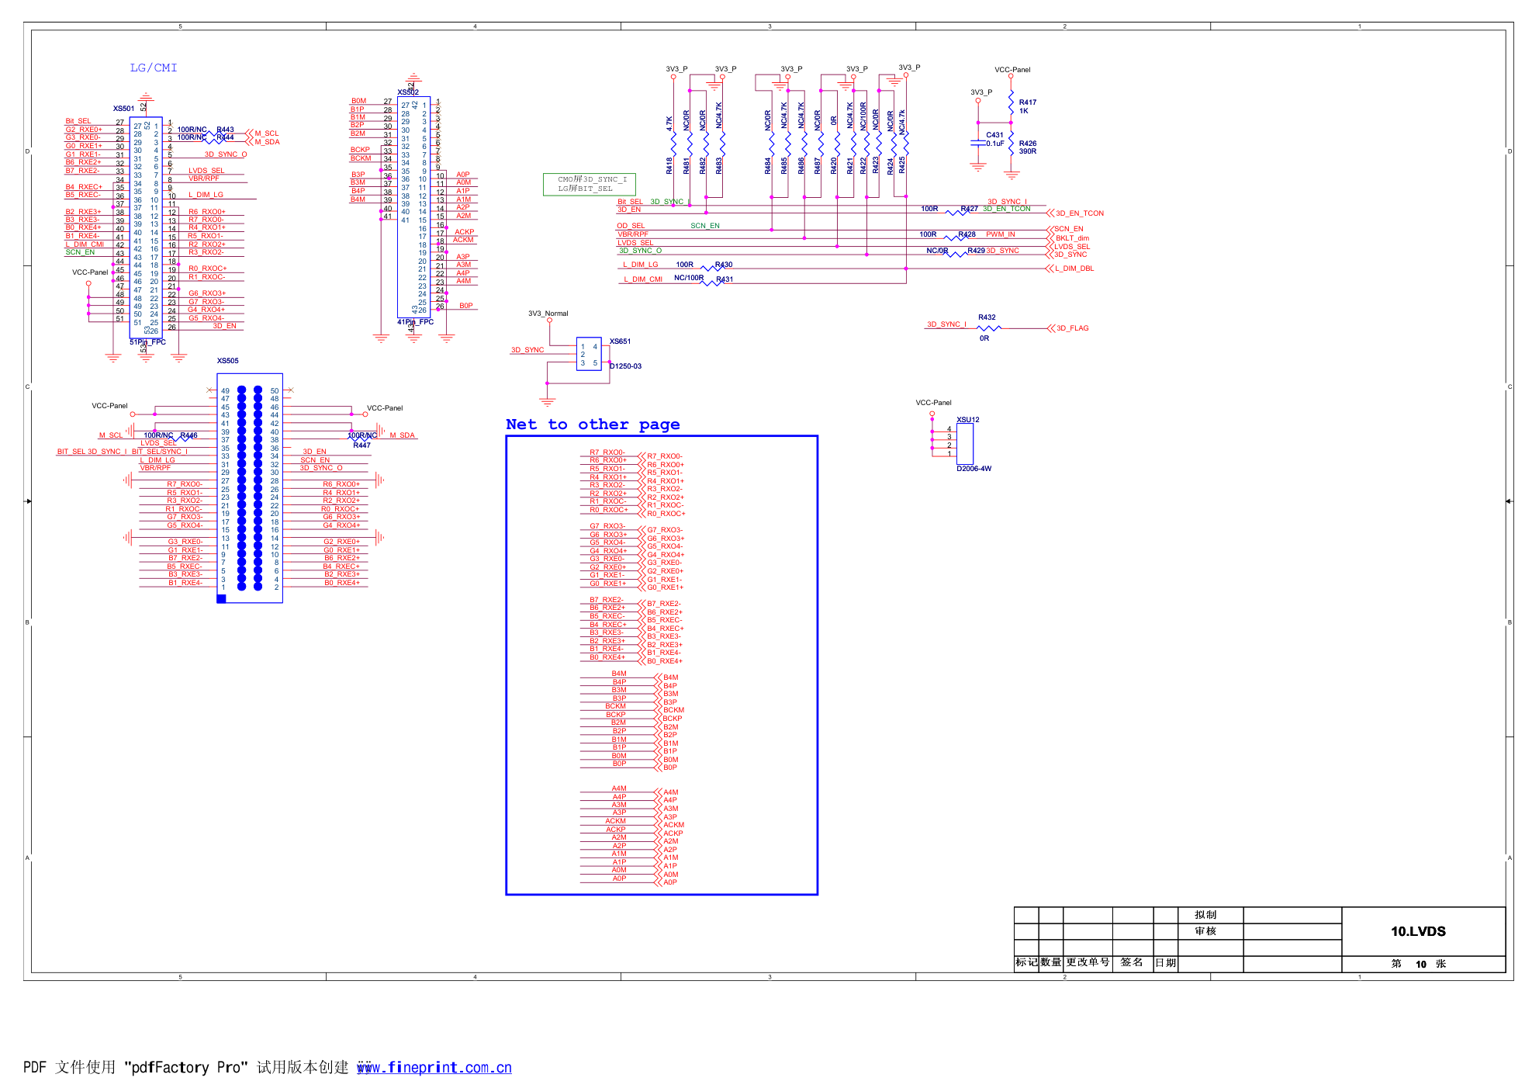This screenshot has height=1088, width=1539.
Task: Click resistor designator "R429"
Action: (976, 251)
